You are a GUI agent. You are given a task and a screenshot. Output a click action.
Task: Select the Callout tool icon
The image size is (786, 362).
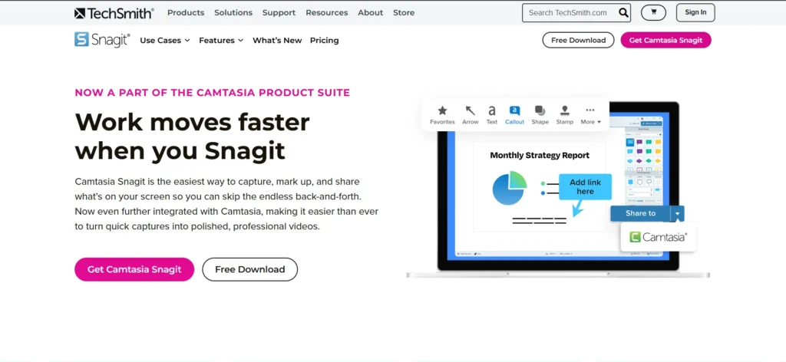tap(514, 110)
